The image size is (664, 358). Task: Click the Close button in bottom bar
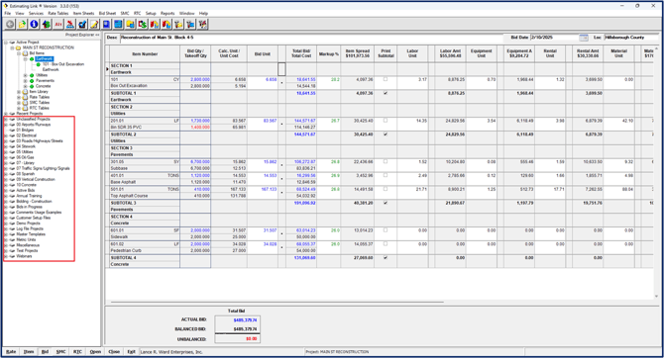pyautogui.click(x=114, y=352)
